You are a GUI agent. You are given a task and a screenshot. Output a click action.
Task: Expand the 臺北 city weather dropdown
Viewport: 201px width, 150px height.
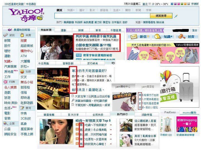pos(150,4)
